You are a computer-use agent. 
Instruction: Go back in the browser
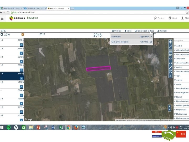(1, 12)
